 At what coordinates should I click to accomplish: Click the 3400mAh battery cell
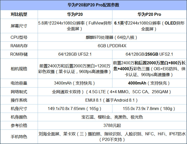[x=75, y=83]
